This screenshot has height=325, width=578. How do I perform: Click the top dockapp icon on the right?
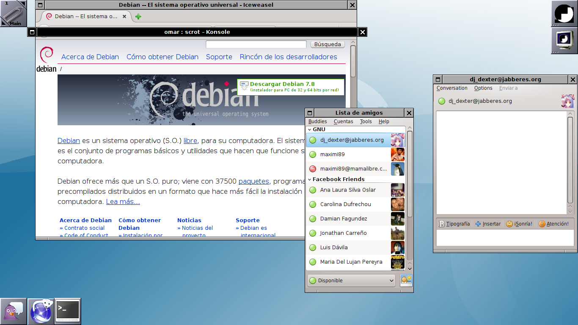564,14
